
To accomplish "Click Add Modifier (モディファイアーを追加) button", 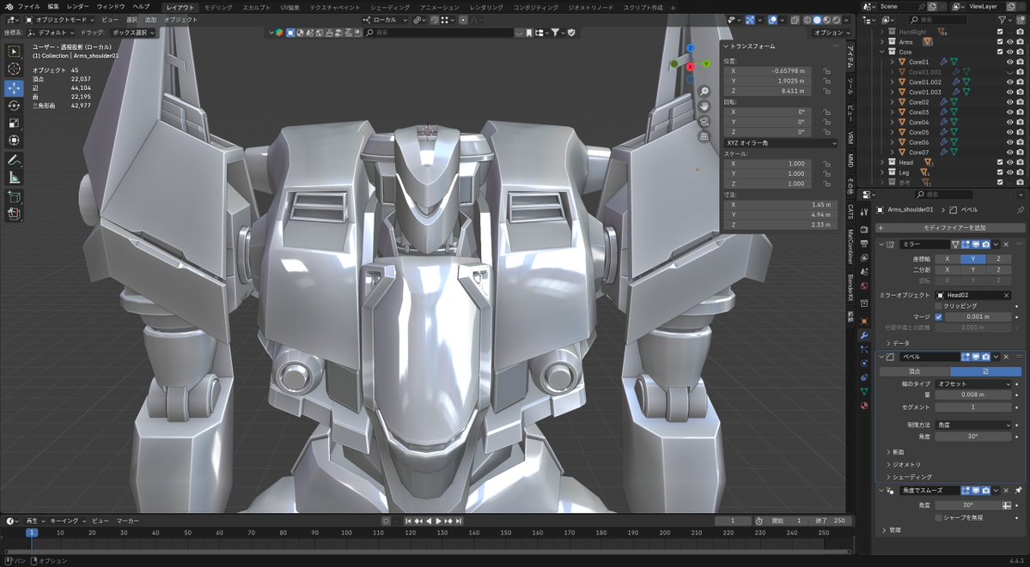I will point(950,227).
